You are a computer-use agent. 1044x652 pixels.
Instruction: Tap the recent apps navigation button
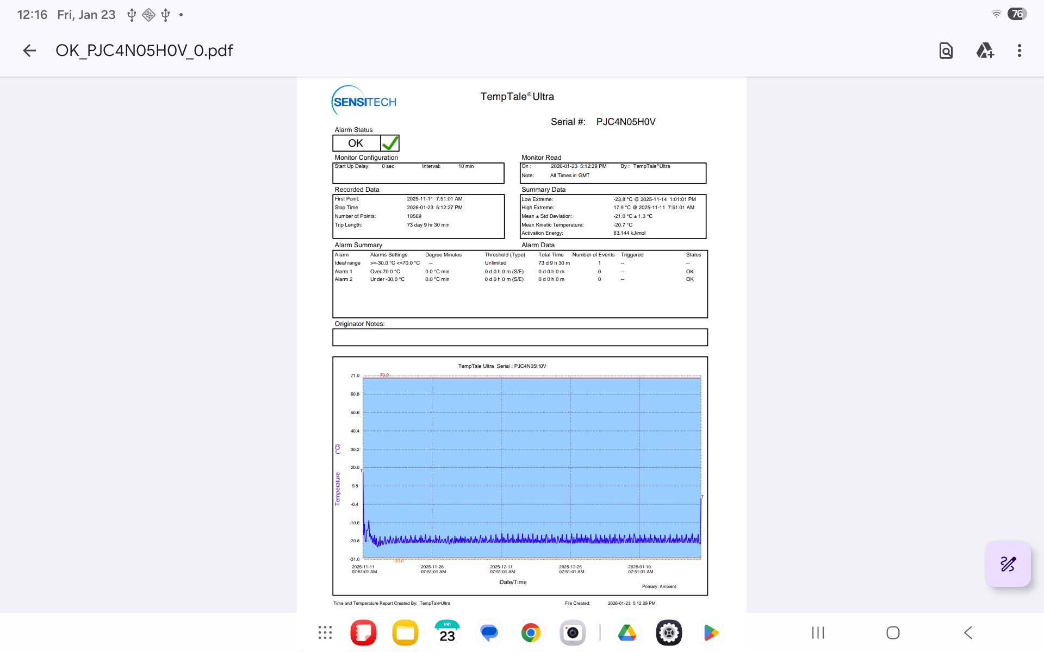818,632
